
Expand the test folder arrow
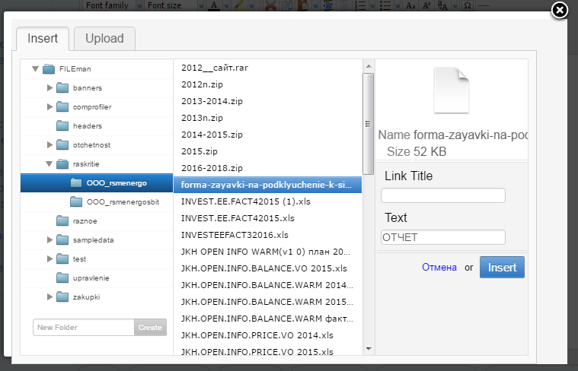(x=49, y=258)
